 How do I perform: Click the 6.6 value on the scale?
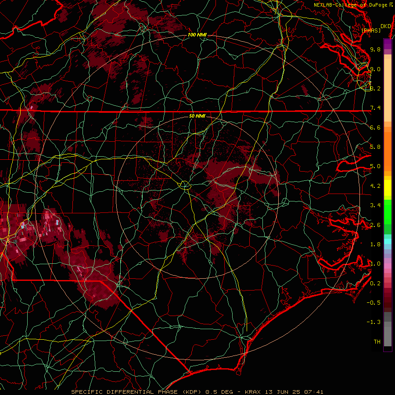pos(375,127)
